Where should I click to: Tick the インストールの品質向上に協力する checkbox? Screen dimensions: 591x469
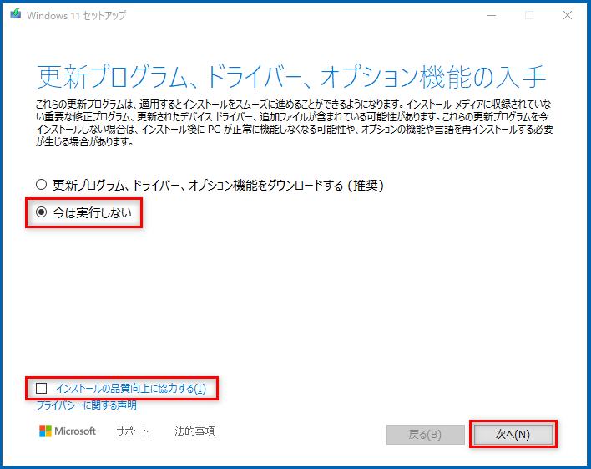[x=41, y=388]
